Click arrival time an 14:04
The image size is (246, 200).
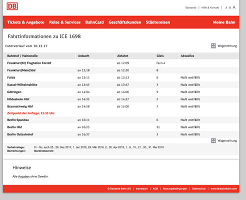83,92
